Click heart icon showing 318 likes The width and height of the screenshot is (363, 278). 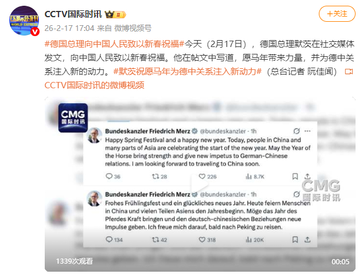coord(202,240)
